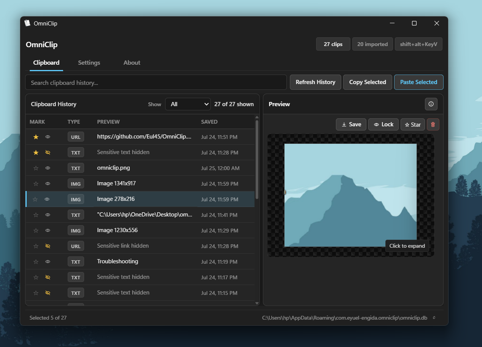Viewport: 482px width, 347px height.
Task: Maximize the OmniClip window
Action: click(x=414, y=23)
